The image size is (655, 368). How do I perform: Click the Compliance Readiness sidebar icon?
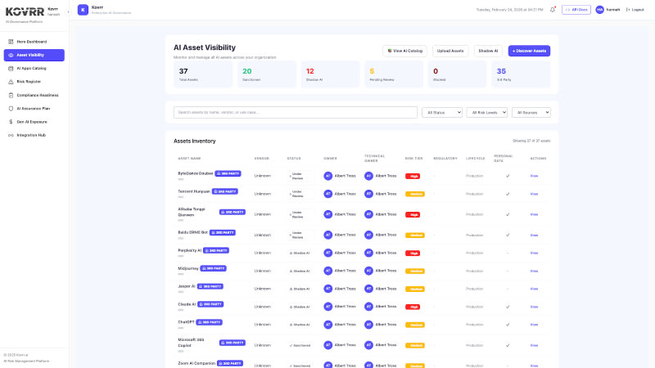click(11, 95)
